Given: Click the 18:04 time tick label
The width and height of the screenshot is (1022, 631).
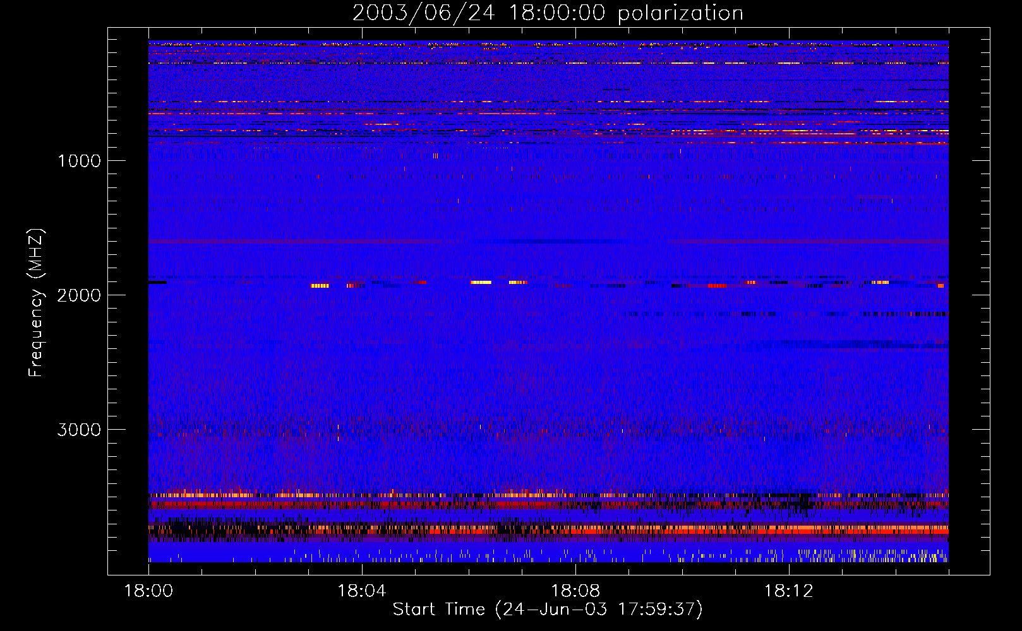Looking at the screenshot, I should point(362,591).
